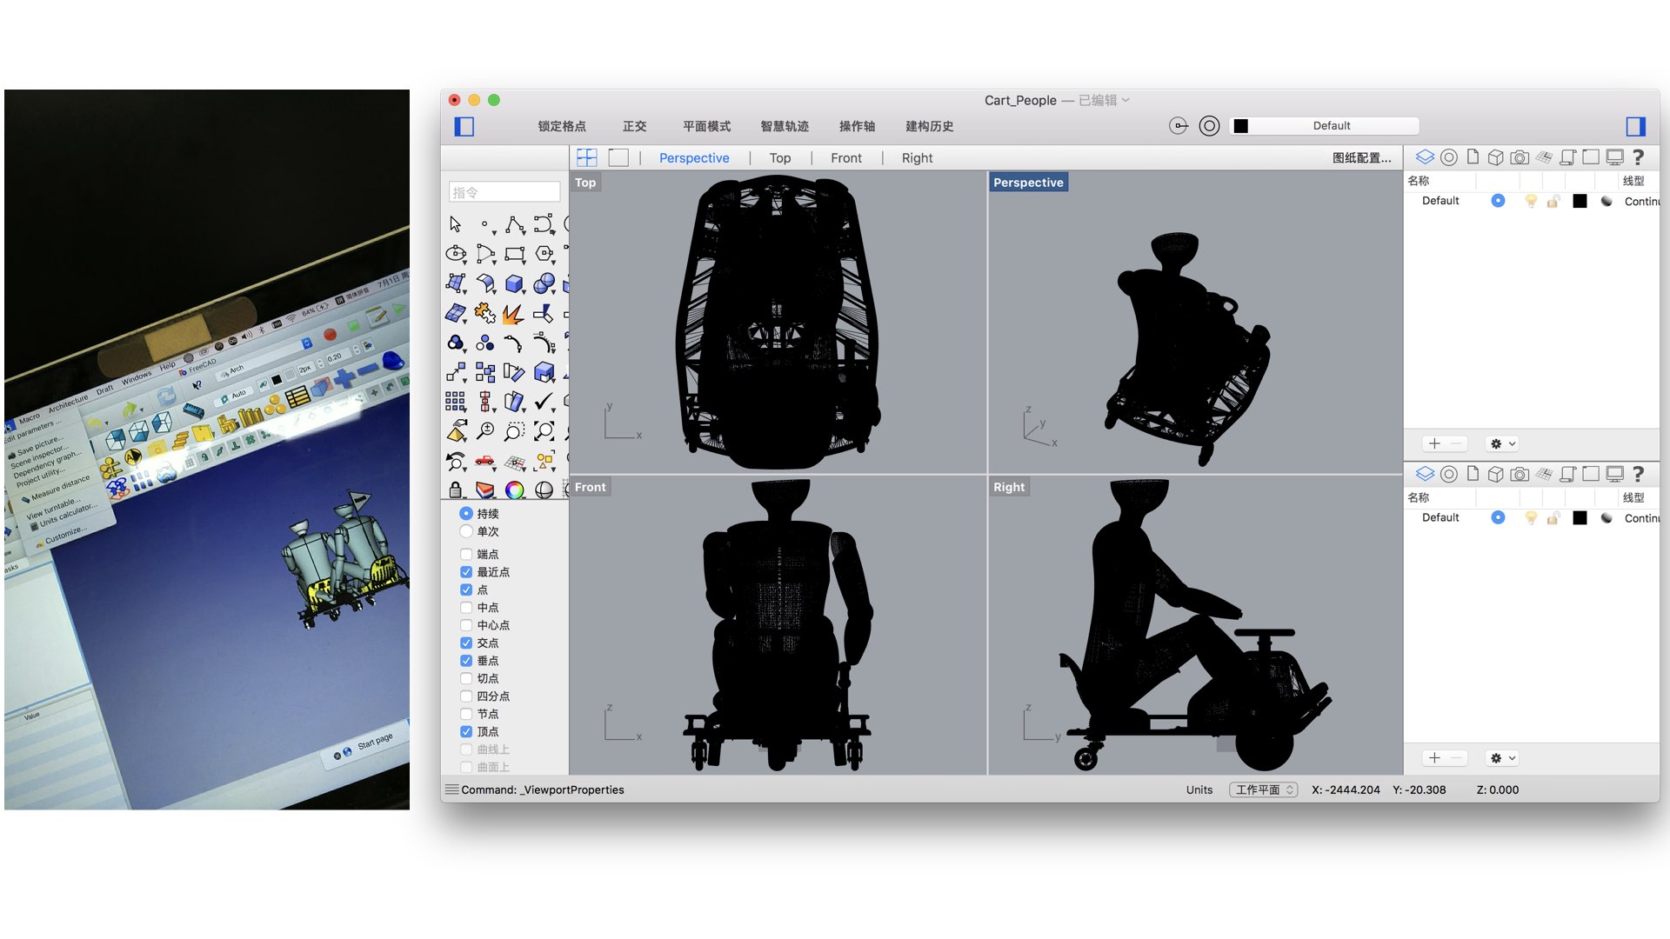
Task: Uncheck the 最近点 nearest snap
Action: pyautogui.click(x=466, y=572)
